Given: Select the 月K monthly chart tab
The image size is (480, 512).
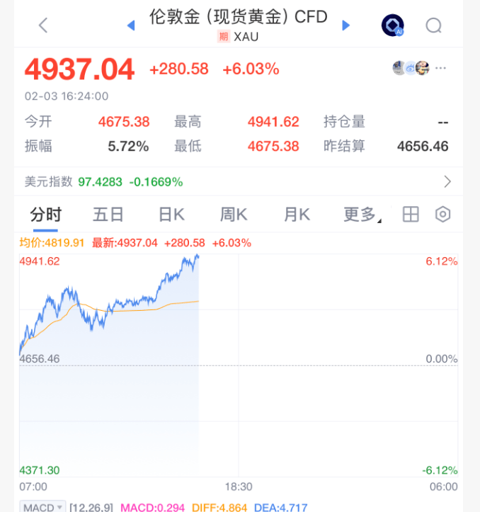Looking at the screenshot, I should click(297, 215).
